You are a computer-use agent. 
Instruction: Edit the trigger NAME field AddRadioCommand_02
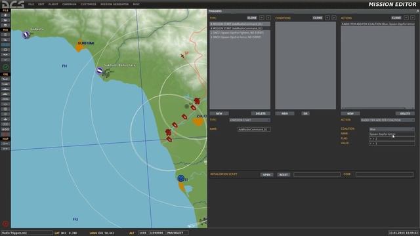[x=254, y=129]
